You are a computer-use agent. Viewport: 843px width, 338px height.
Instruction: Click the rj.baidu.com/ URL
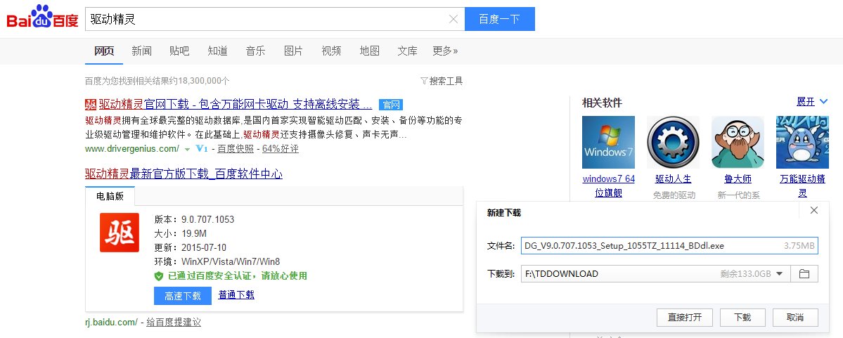tap(111, 323)
